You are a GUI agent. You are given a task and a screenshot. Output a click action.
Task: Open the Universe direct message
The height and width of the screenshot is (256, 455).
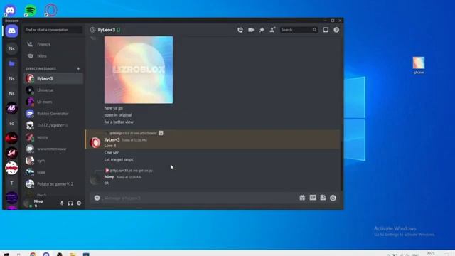pos(53,90)
